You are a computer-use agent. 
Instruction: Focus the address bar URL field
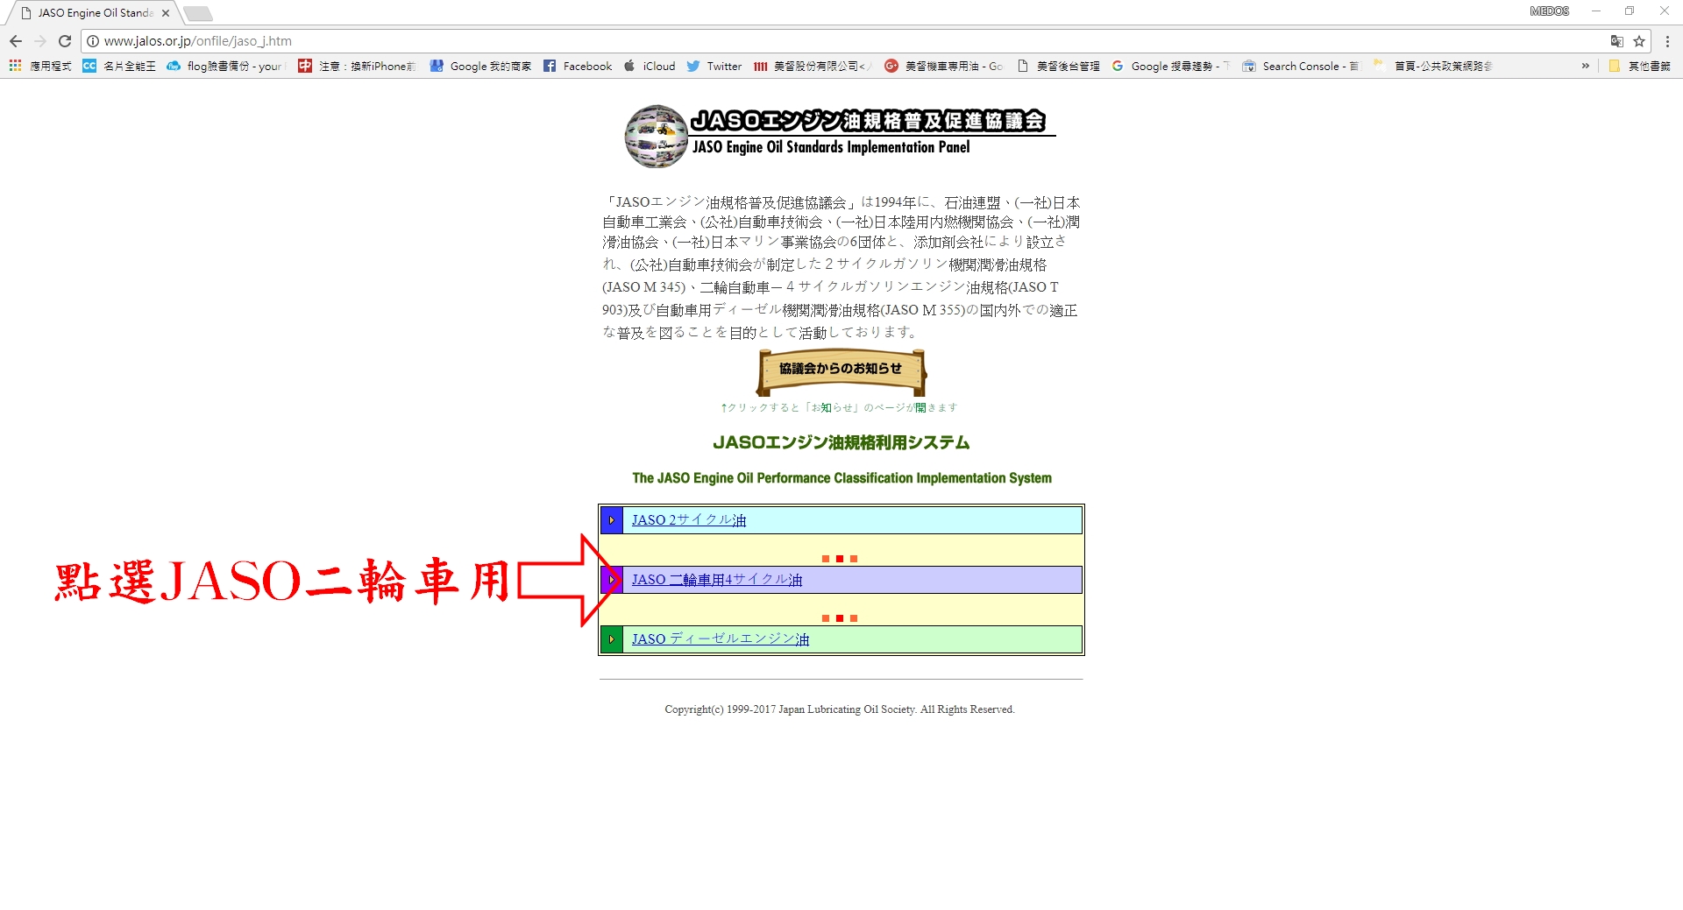click(841, 41)
